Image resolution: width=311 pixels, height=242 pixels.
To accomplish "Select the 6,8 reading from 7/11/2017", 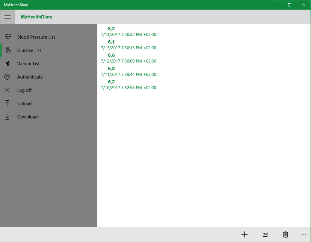I will click(129, 71).
